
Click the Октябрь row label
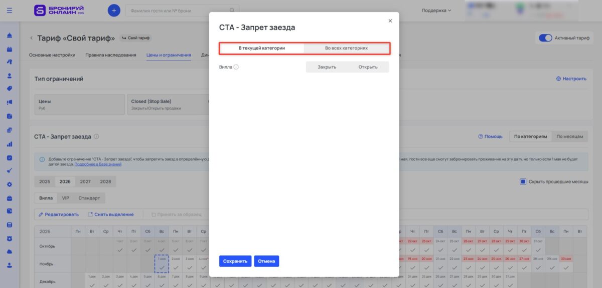click(47, 246)
